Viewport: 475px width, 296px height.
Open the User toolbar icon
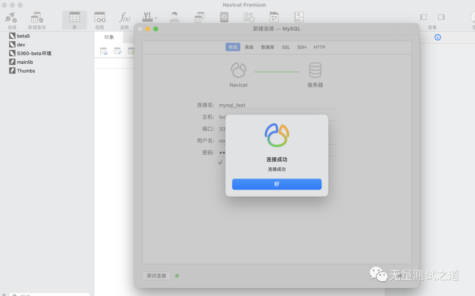(174, 17)
